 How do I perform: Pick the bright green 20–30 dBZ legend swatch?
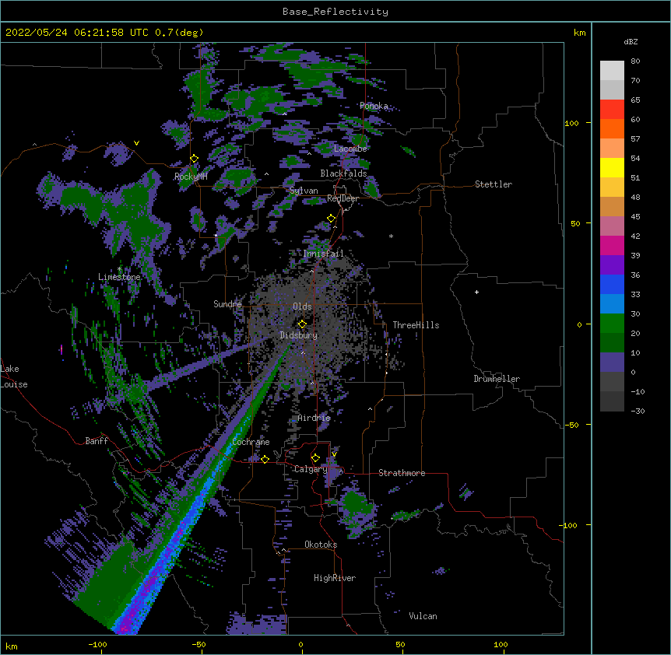pyautogui.click(x=612, y=324)
